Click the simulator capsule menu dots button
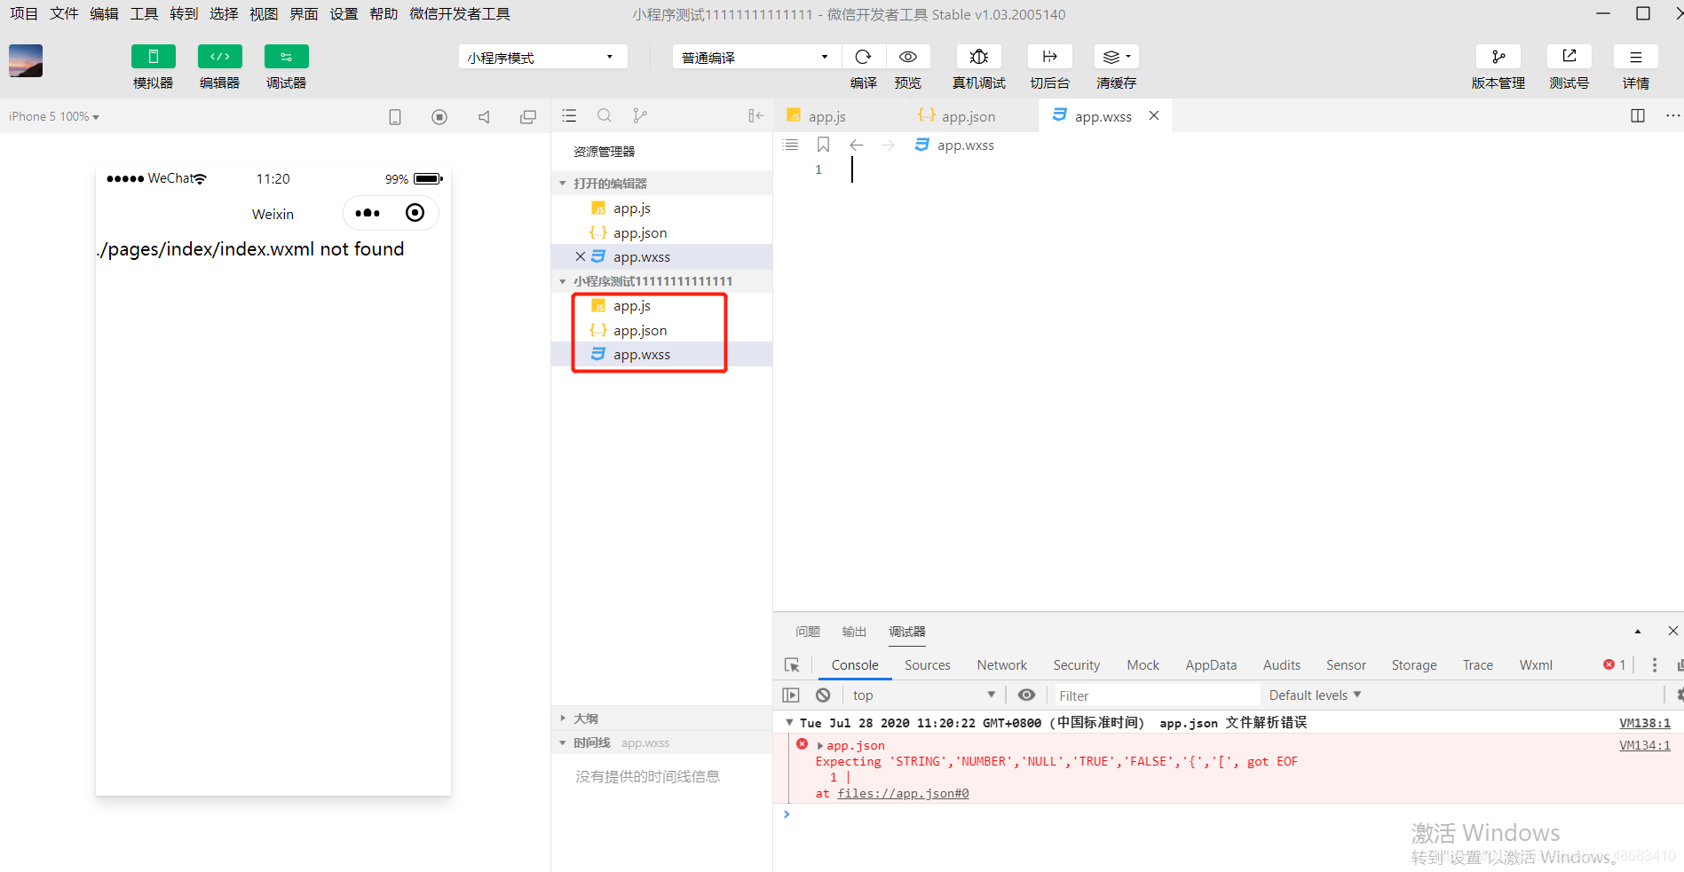The width and height of the screenshot is (1684, 872). [x=368, y=213]
